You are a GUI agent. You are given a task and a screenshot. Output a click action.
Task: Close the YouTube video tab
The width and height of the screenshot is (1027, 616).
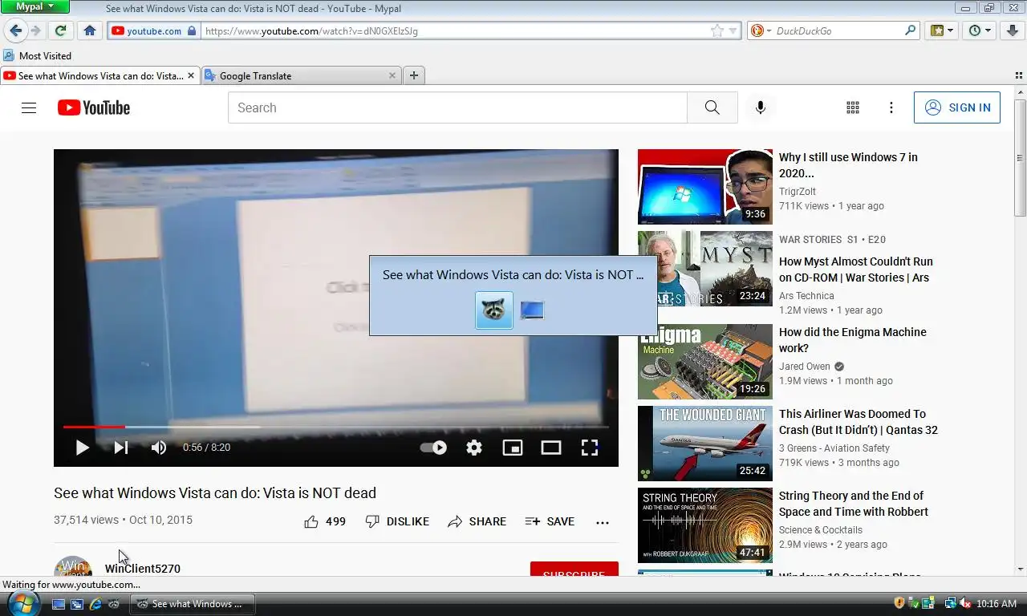point(191,75)
